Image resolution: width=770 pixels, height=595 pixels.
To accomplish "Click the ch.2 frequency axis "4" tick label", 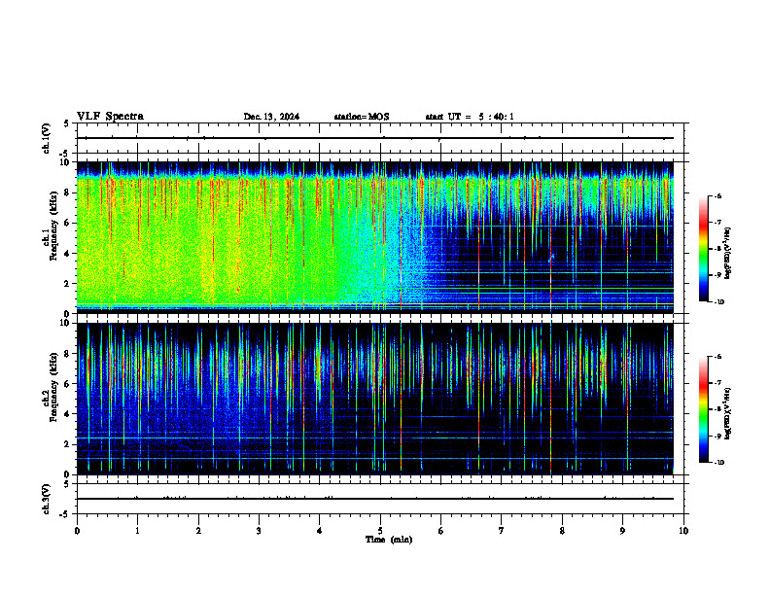I will coord(69,414).
